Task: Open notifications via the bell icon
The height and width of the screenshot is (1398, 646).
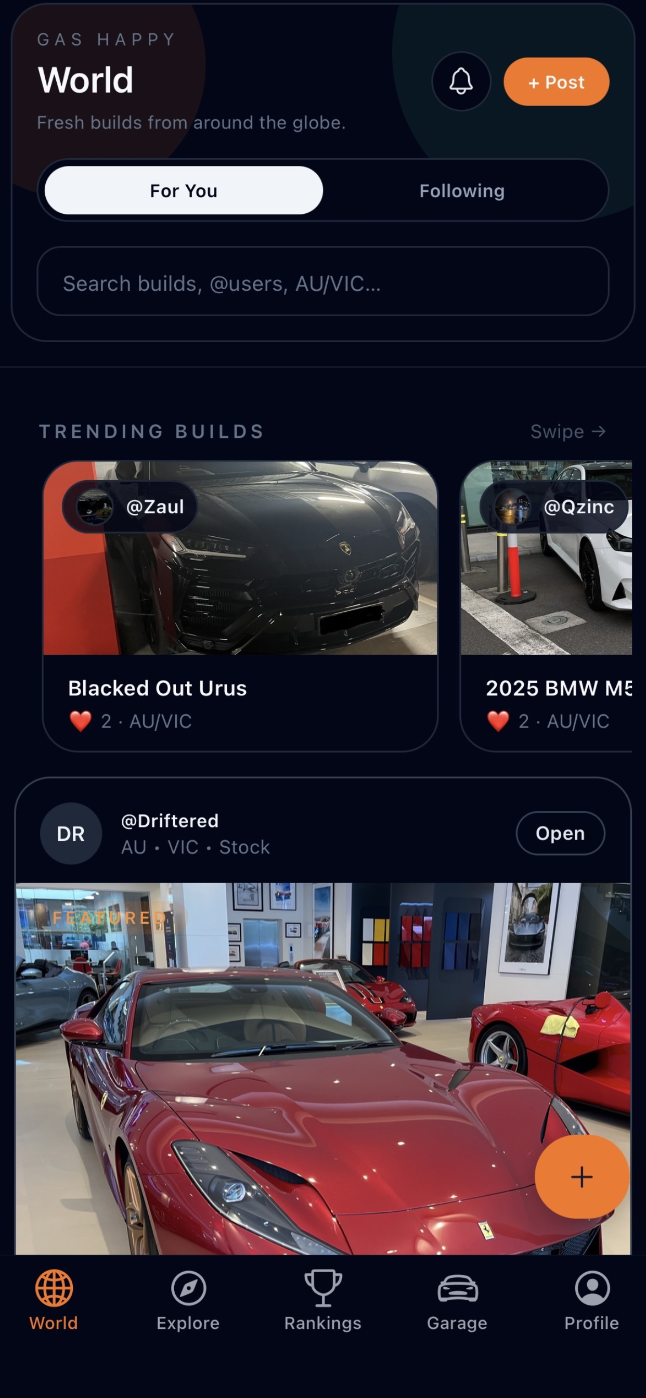Action: coord(461,82)
